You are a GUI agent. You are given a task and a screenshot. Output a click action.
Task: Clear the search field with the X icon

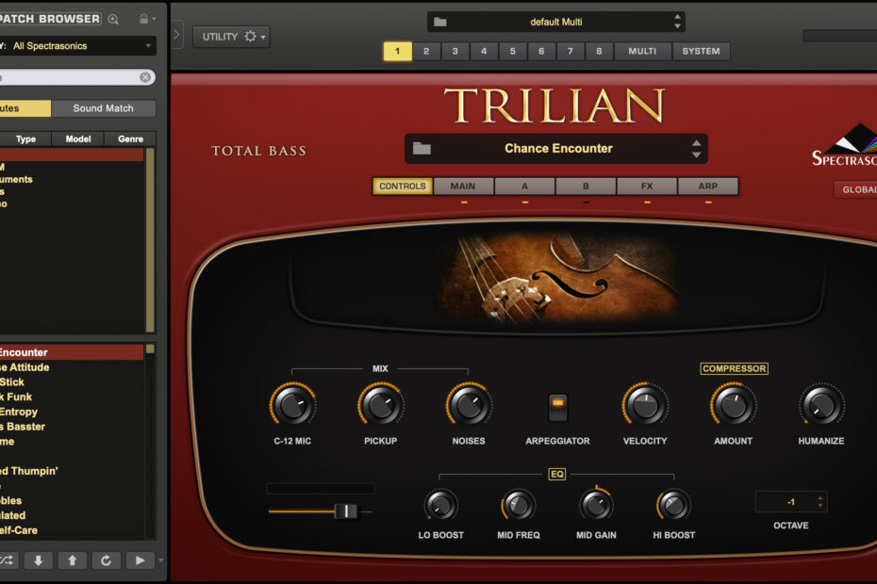[145, 77]
